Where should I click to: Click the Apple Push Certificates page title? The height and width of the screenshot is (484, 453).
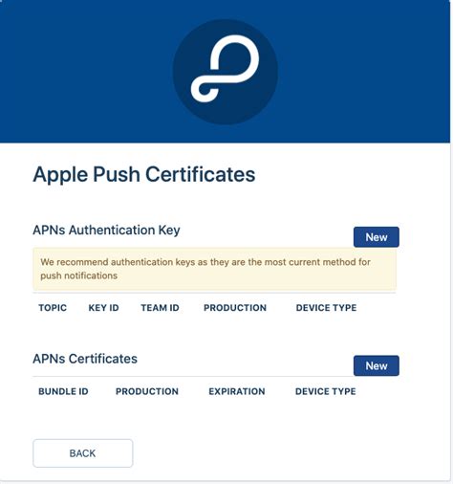[x=144, y=174]
